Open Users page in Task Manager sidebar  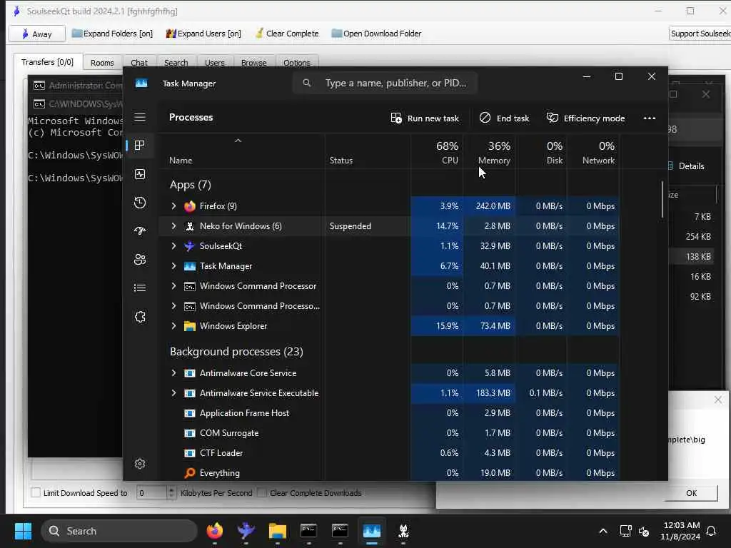(x=140, y=260)
